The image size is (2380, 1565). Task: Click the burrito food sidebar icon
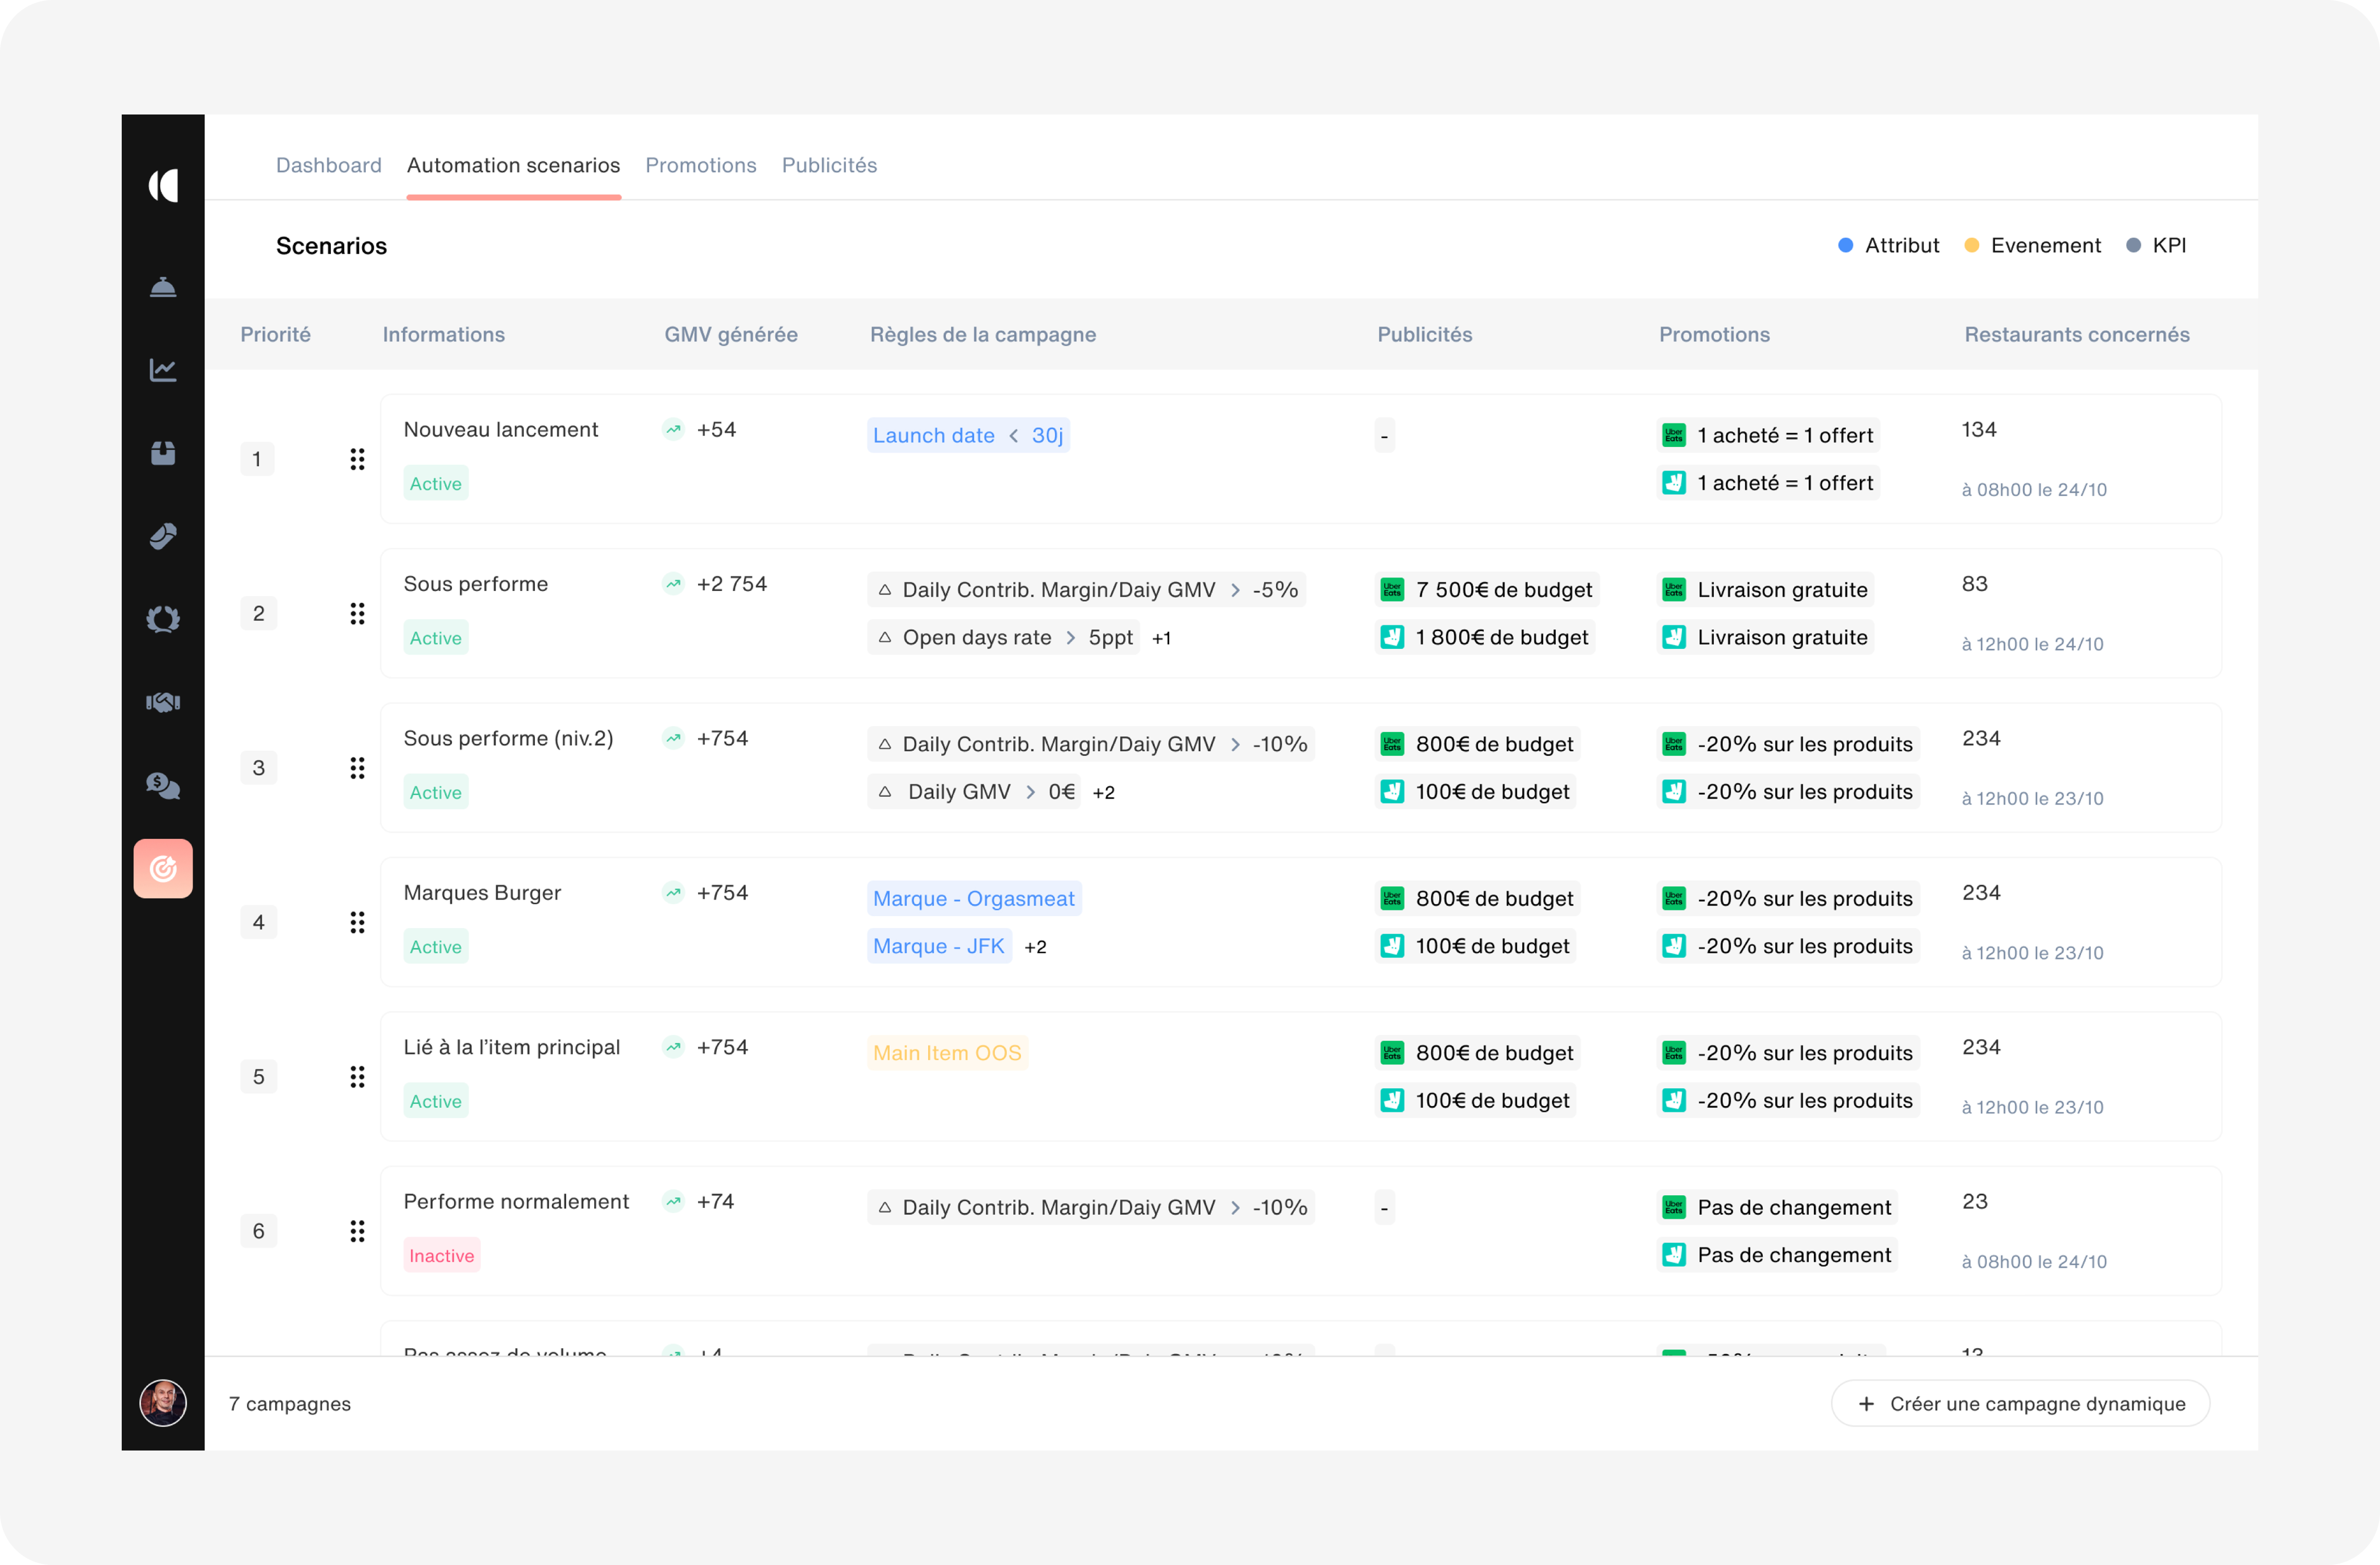coord(163,536)
